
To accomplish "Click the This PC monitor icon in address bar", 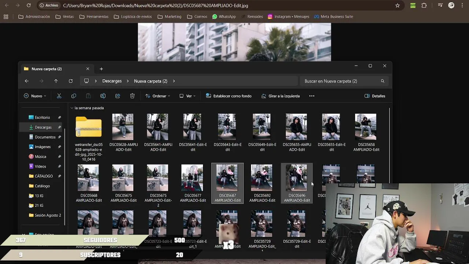I will [86, 81].
